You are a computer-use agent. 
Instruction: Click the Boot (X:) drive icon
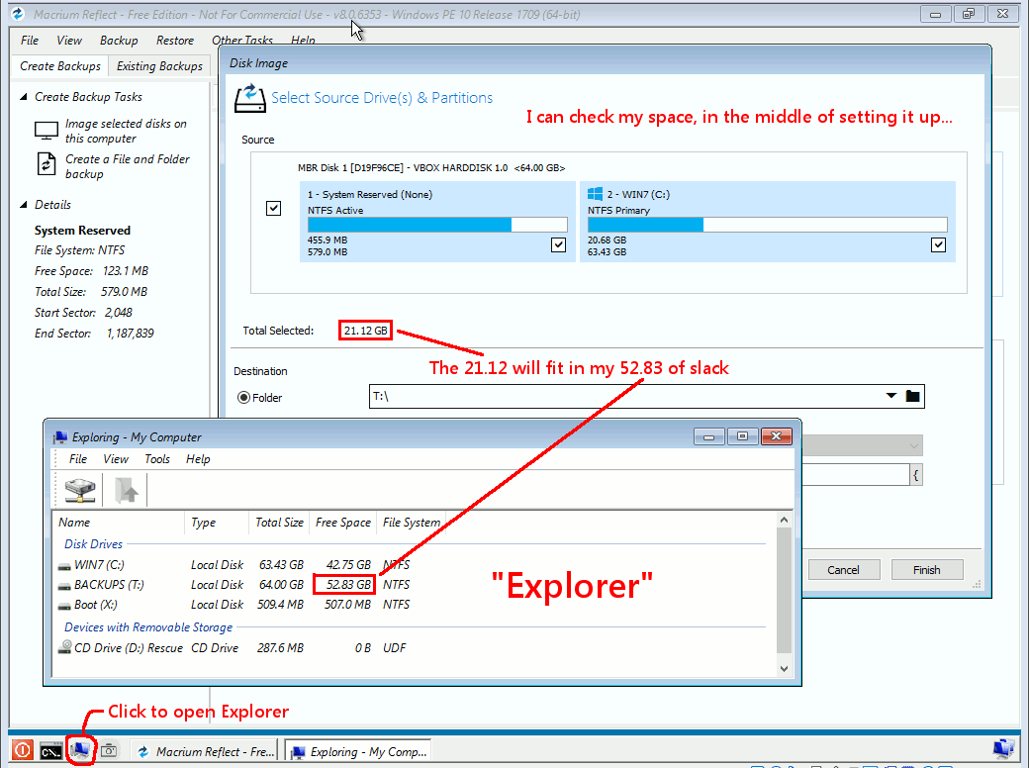tap(64, 606)
